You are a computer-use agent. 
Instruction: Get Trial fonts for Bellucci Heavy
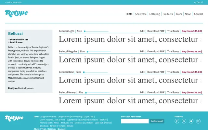pos(173,92)
